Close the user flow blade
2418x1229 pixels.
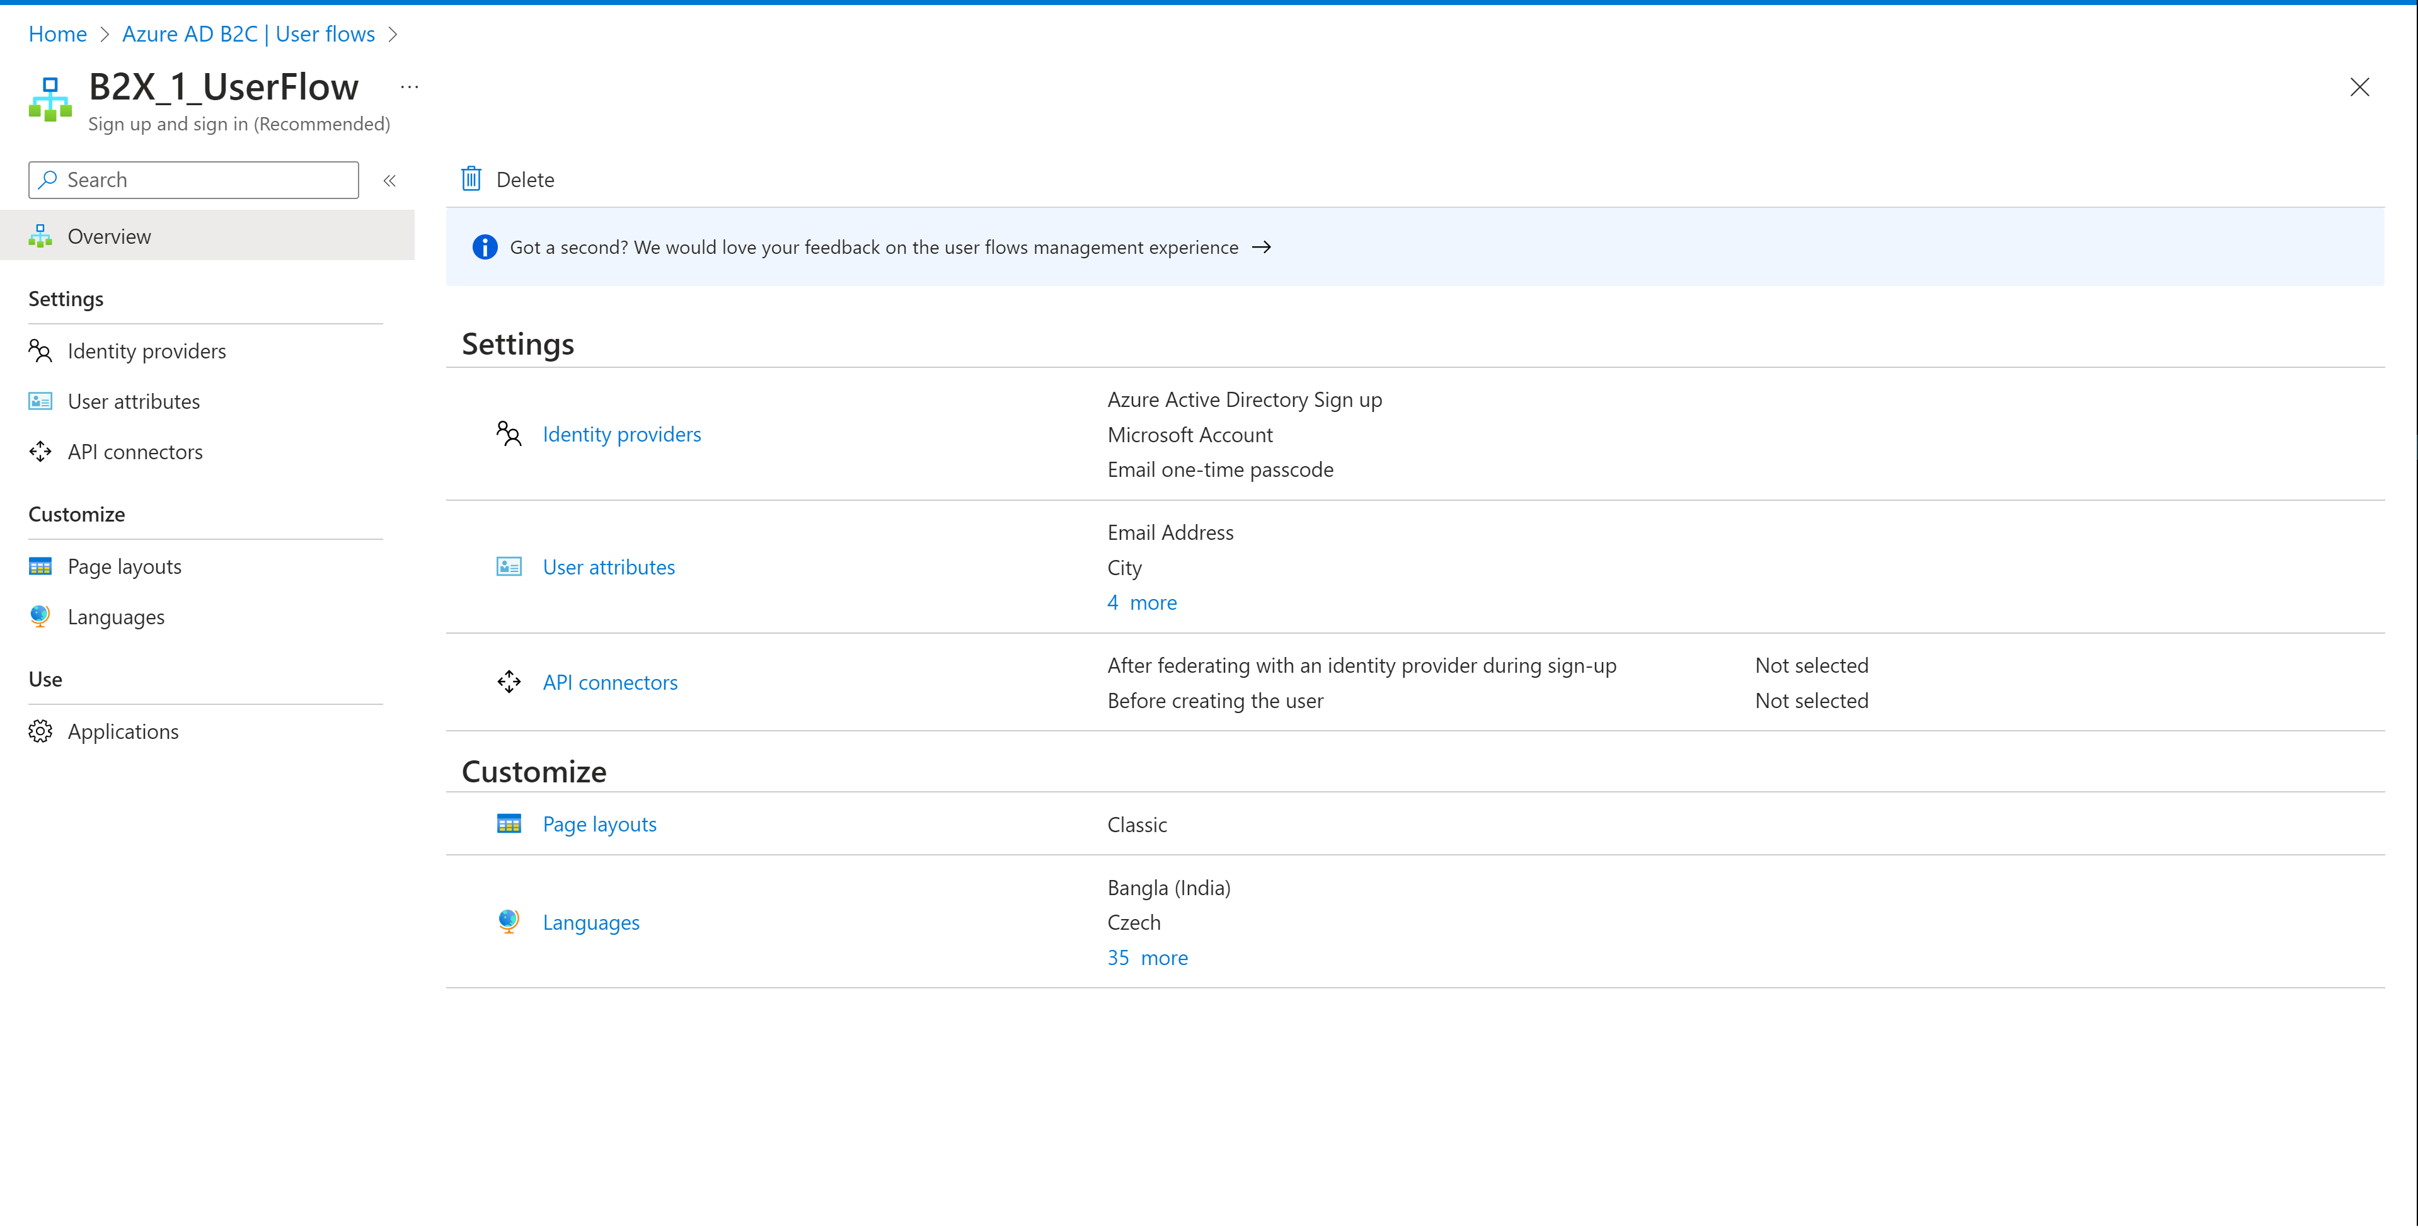2359,88
